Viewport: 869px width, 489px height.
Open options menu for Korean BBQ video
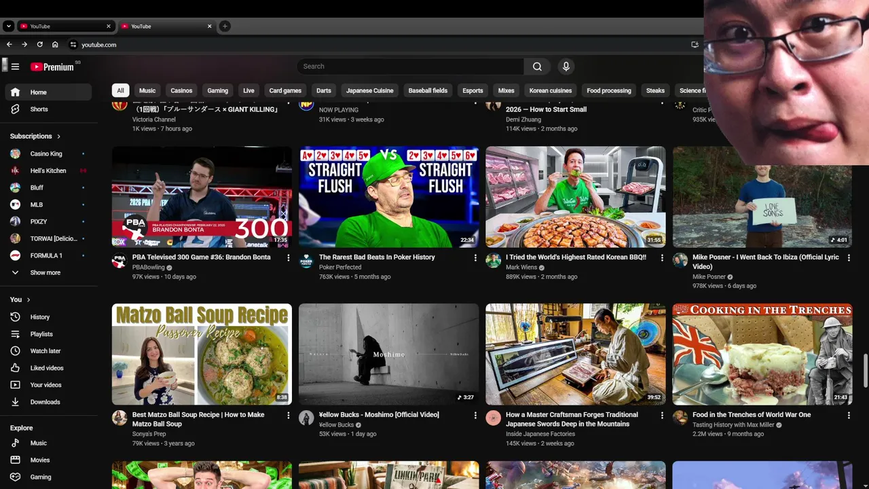tap(662, 258)
